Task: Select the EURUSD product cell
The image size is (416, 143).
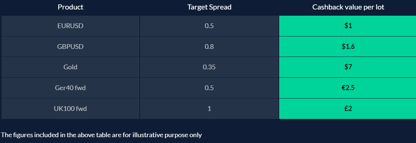Action: [x=70, y=26]
